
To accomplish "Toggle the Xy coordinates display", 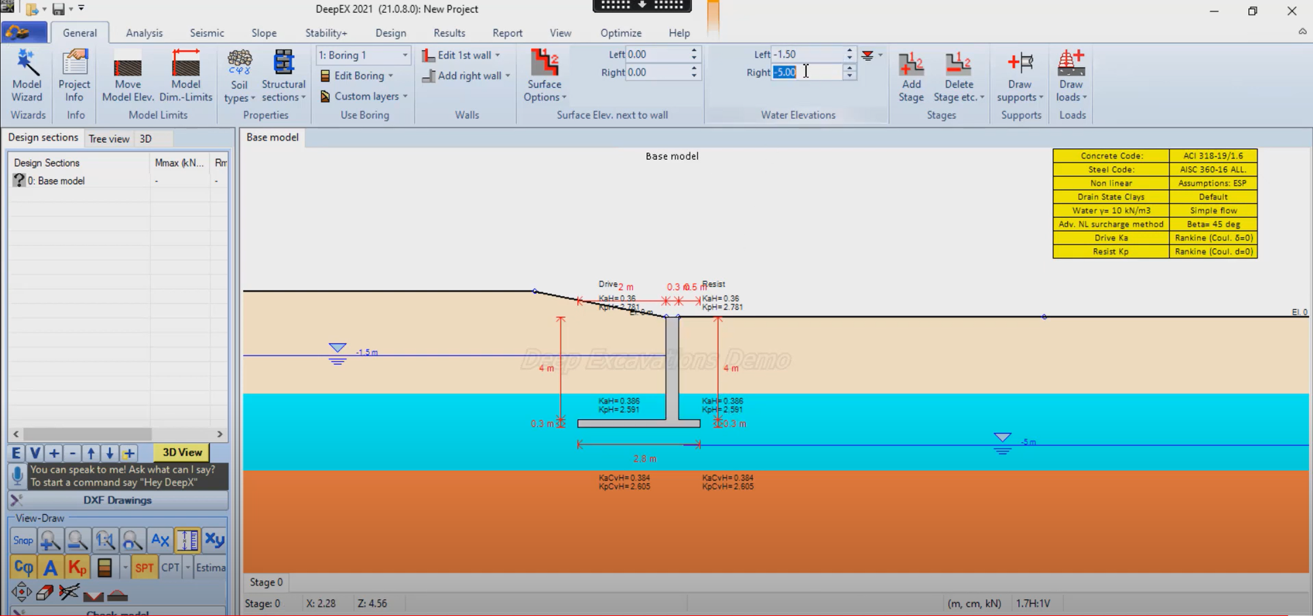I will (215, 541).
